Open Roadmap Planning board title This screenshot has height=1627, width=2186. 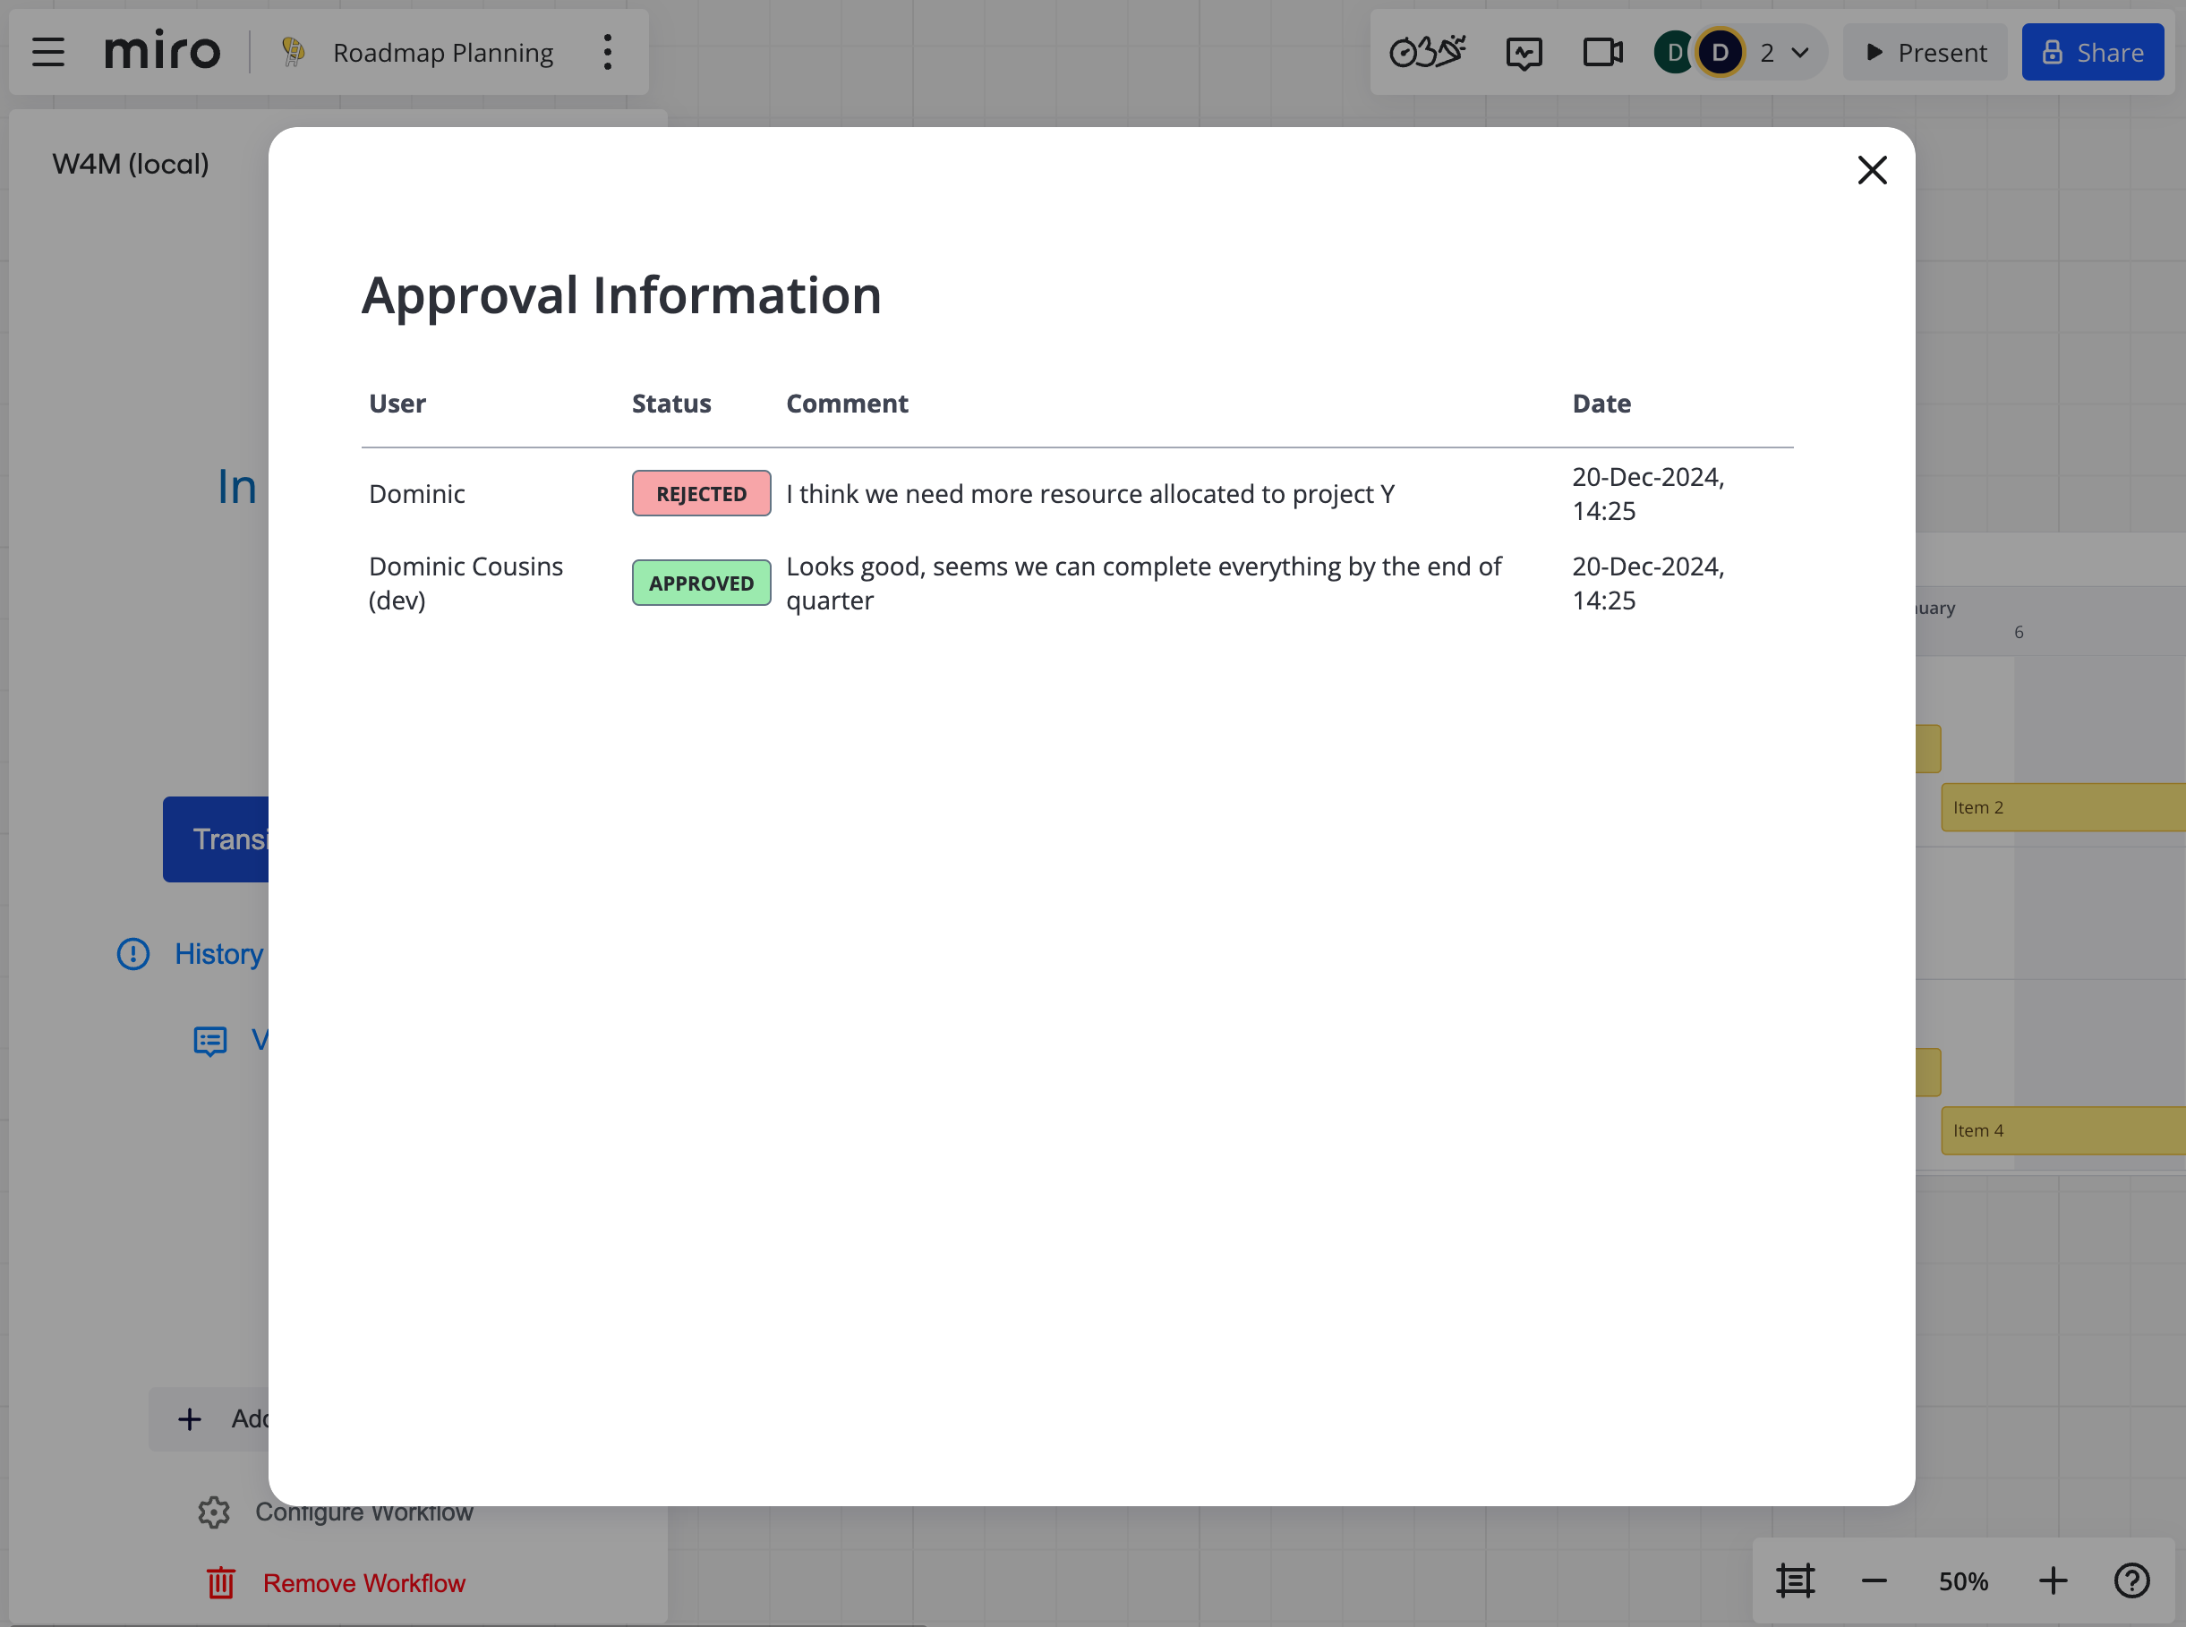pos(443,52)
